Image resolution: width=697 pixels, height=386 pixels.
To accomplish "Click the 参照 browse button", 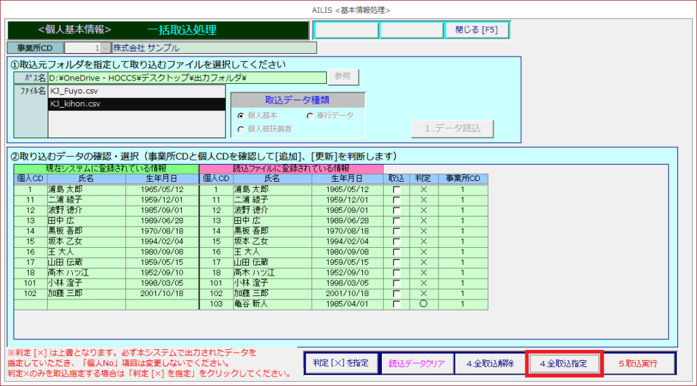I will (x=343, y=78).
